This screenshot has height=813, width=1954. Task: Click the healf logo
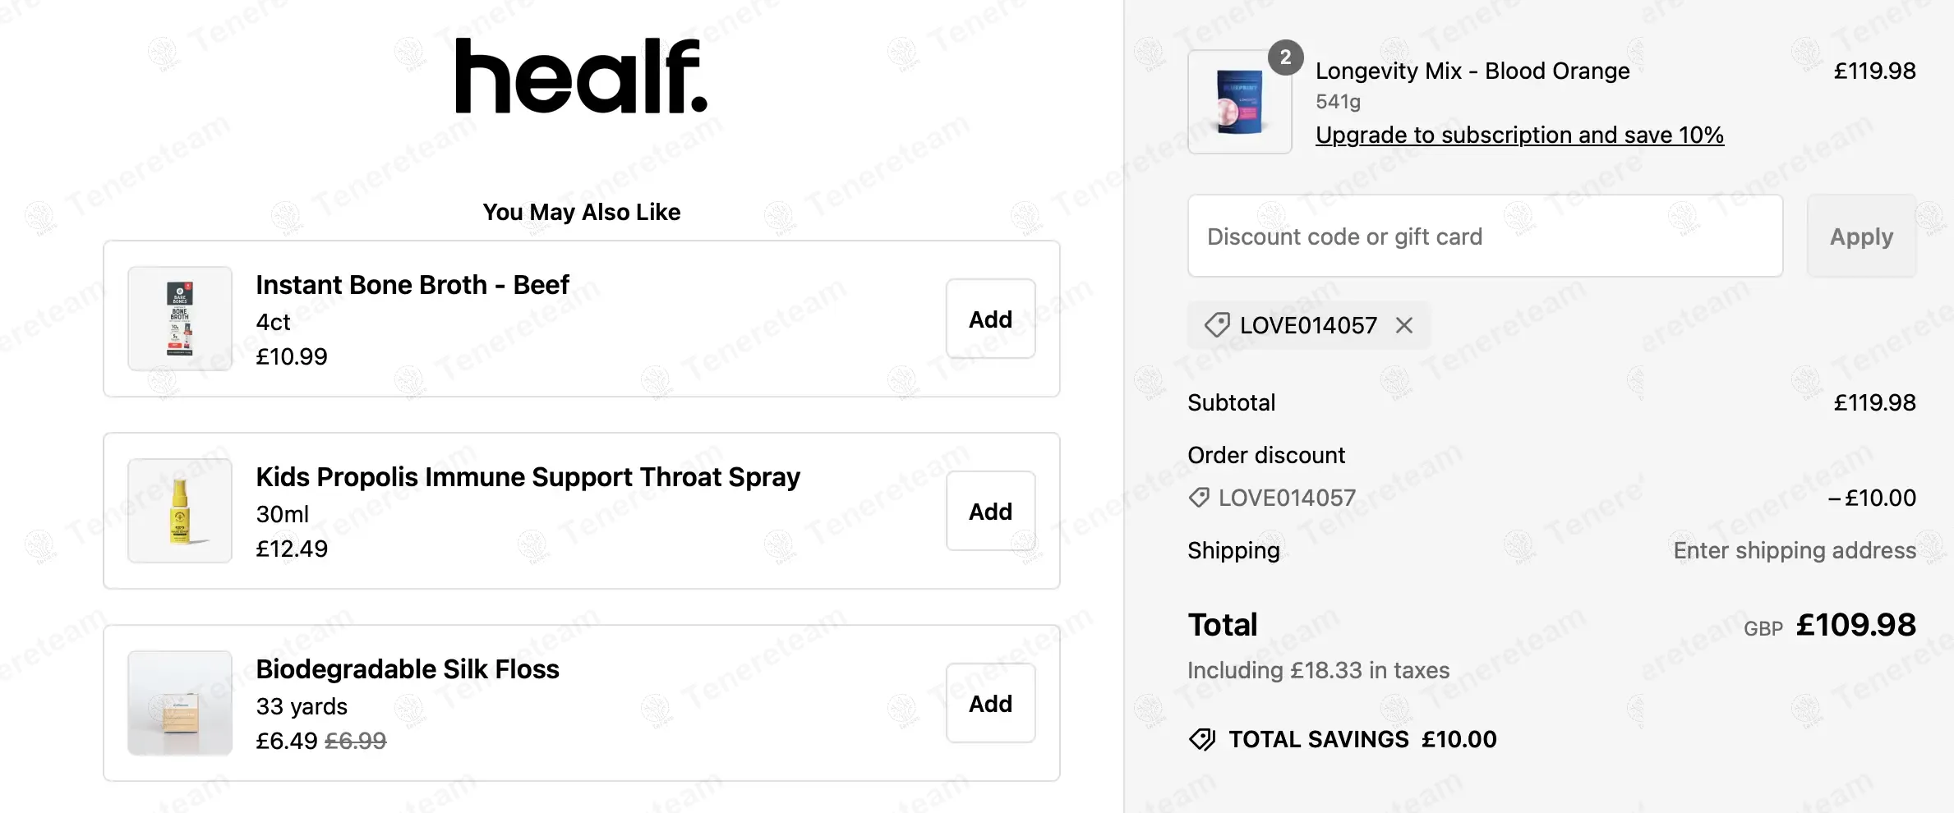pos(581,76)
